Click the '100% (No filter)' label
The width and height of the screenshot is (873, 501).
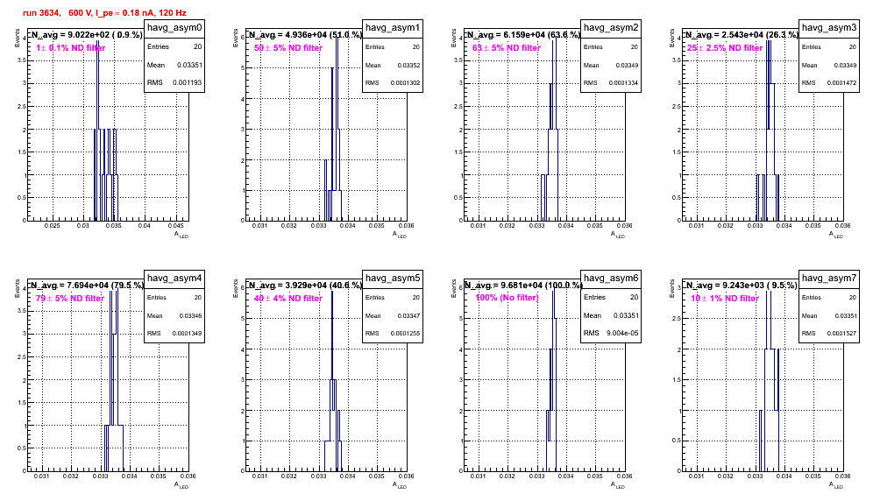pyautogui.click(x=507, y=298)
